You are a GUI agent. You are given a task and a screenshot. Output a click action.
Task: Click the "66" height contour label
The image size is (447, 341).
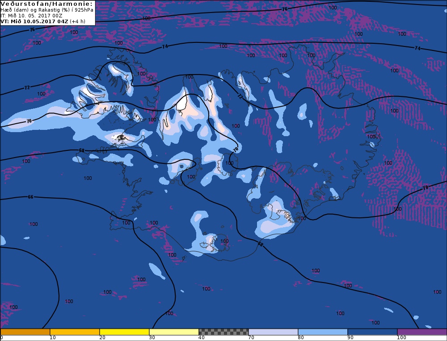tap(30, 197)
